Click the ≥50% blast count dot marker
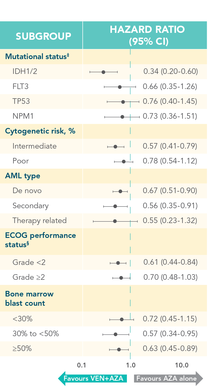 [119, 349]
